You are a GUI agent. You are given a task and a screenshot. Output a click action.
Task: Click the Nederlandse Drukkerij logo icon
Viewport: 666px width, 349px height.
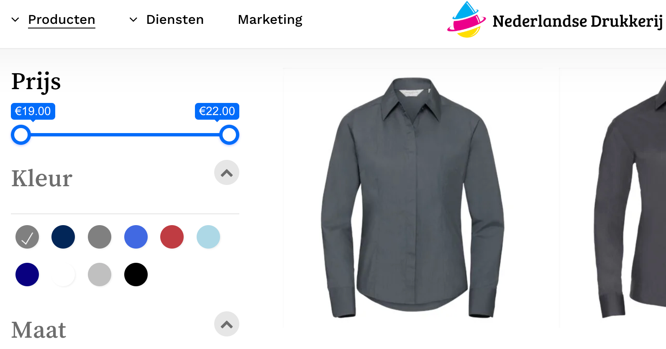point(466,20)
